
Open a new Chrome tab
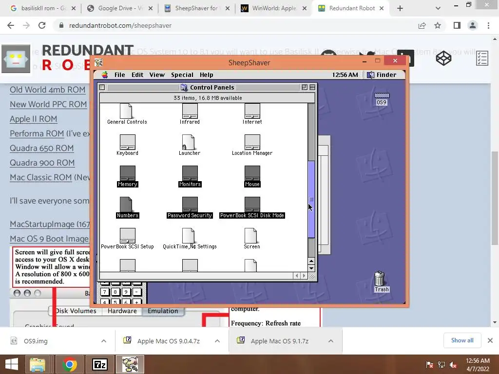pos(400,8)
